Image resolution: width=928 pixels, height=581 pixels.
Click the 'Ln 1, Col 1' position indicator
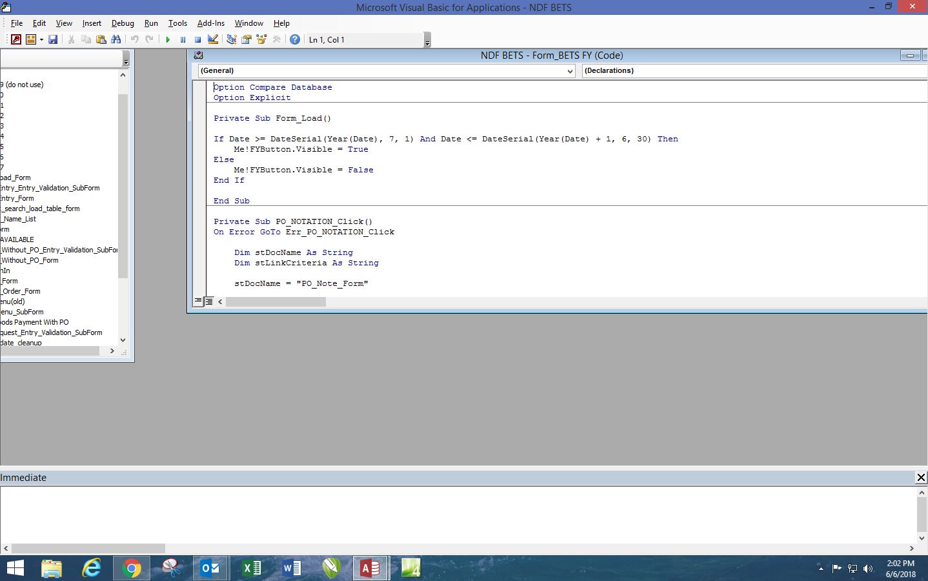tap(327, 39)
